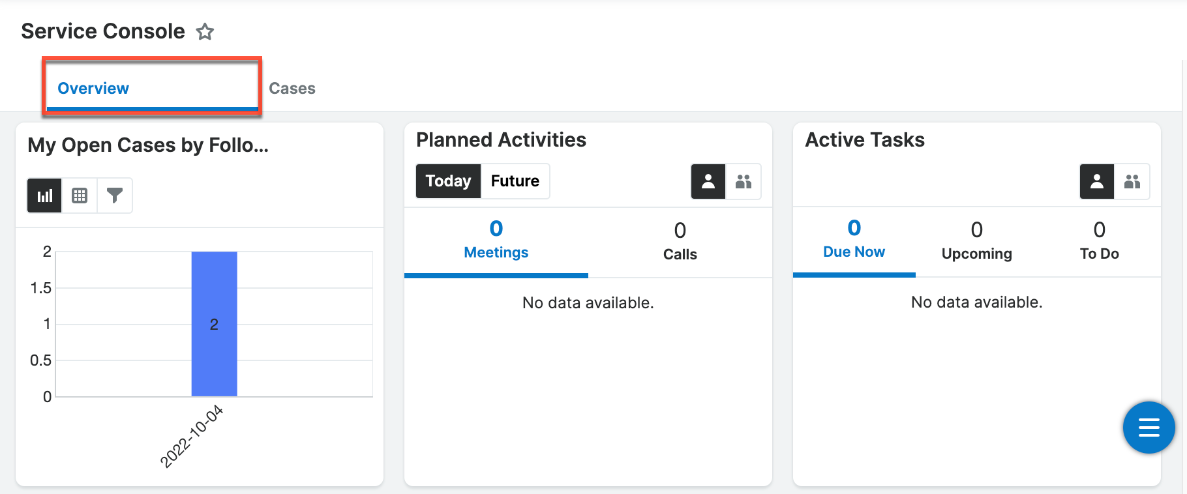Select the single-user icon in Planned Activities
1187x494 pixels.
click(x=708, y=182)
